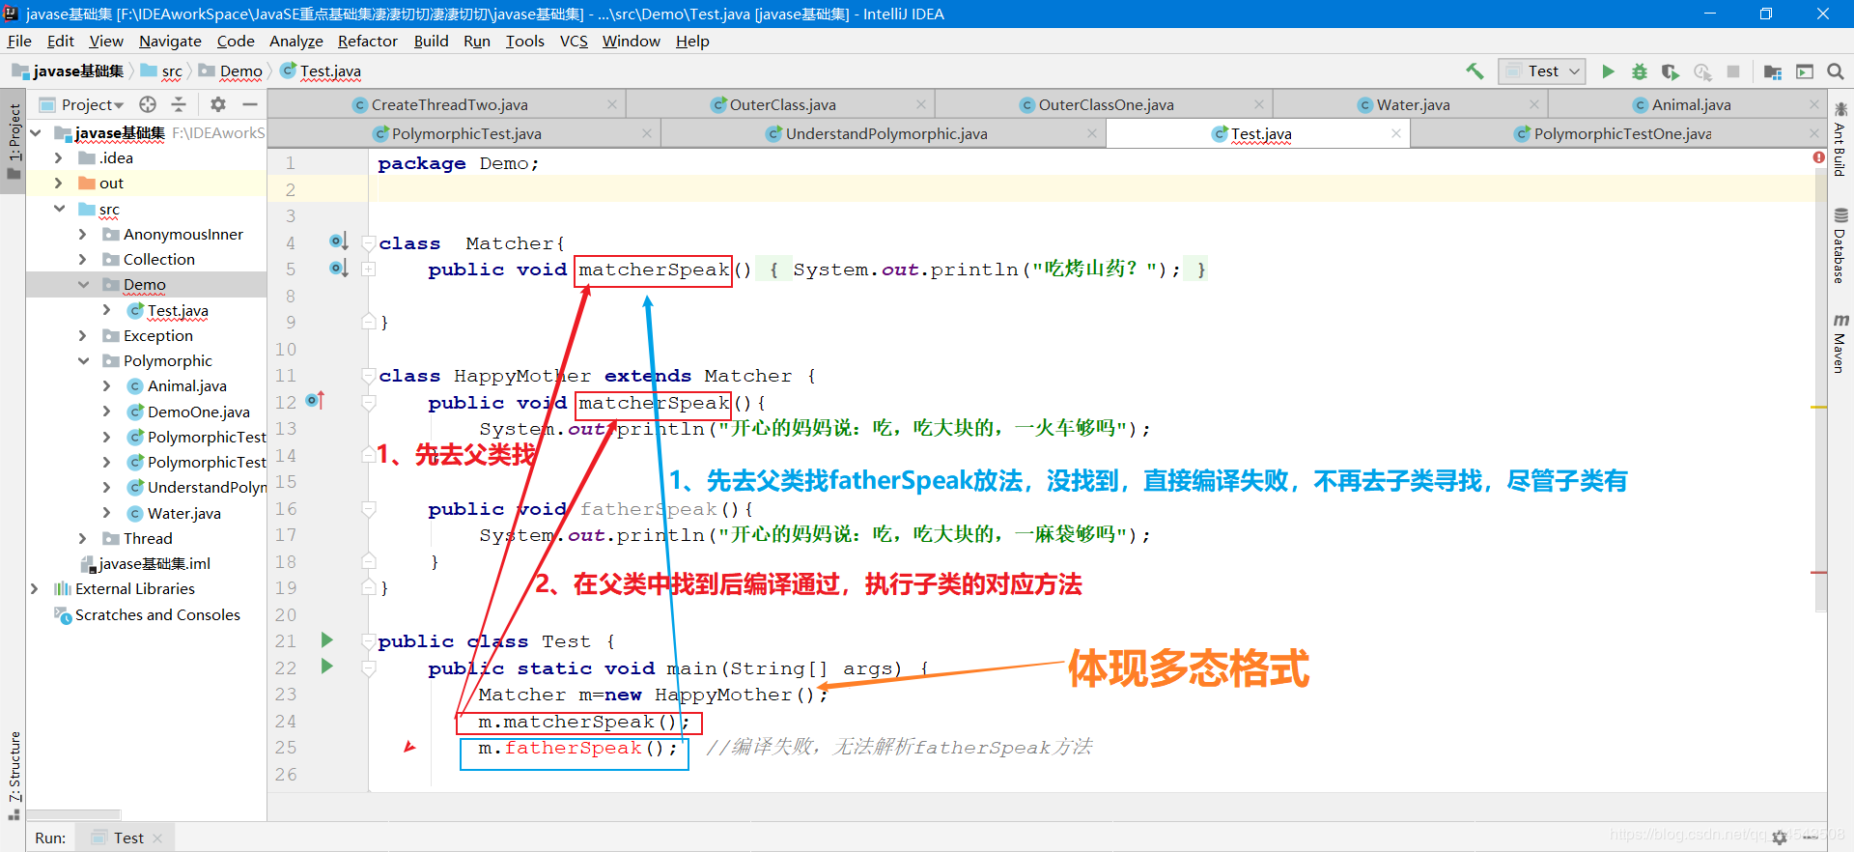The image size is (1854, 852).
Task: Expand External Libraries node
Action: click(x=35, y=588)
